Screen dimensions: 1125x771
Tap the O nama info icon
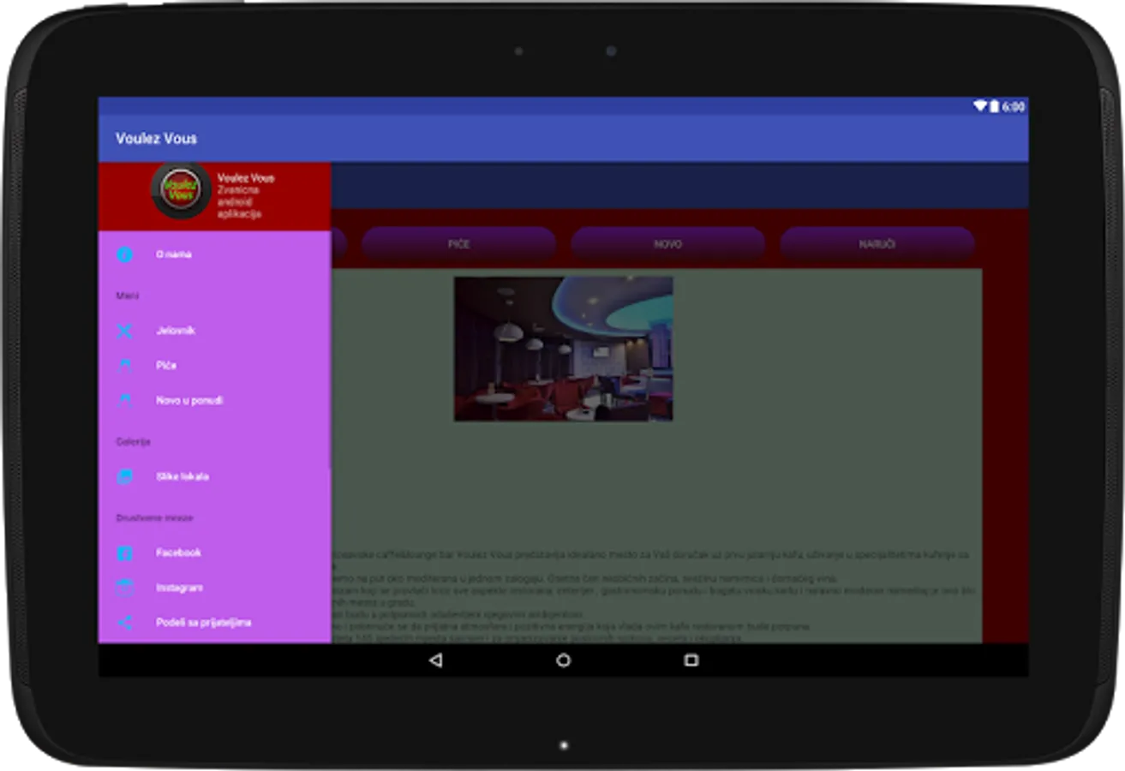point(125,254)
